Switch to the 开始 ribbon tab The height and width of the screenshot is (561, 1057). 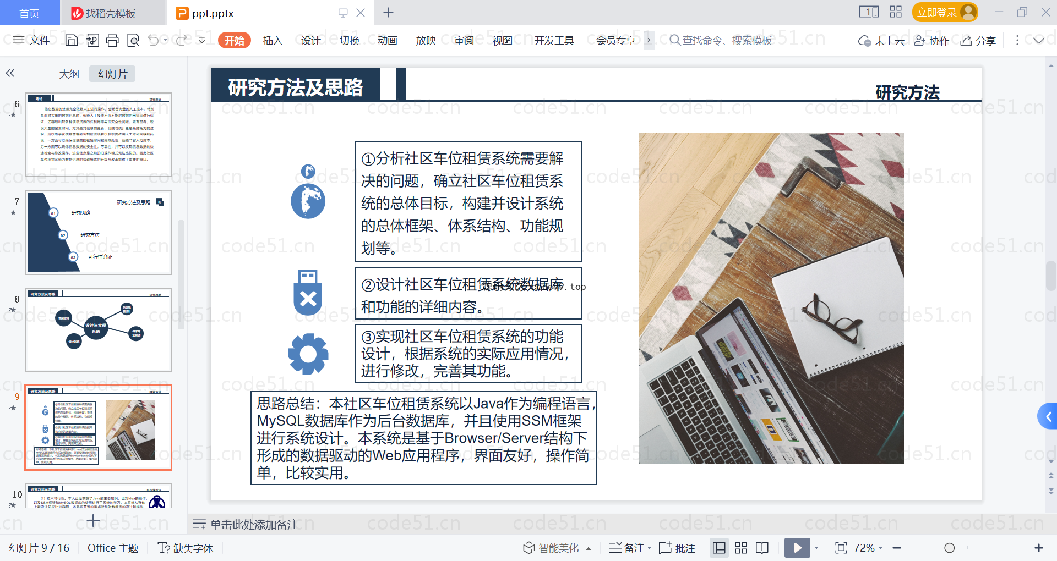click(x=234, y=40)
